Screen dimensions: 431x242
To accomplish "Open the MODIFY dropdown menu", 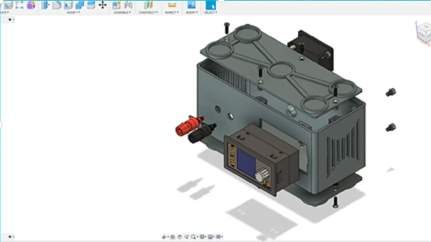I will pos(73,12).
